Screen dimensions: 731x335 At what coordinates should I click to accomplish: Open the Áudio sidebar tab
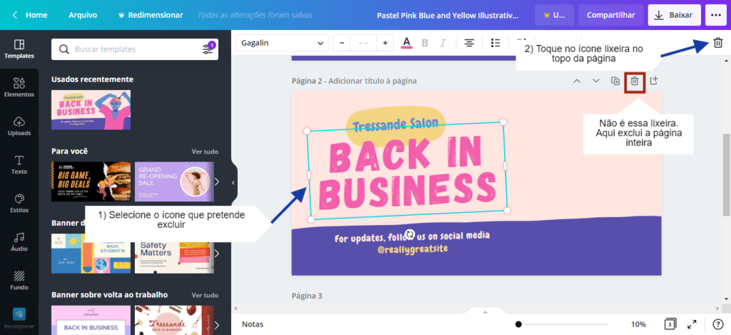(19, 242)
